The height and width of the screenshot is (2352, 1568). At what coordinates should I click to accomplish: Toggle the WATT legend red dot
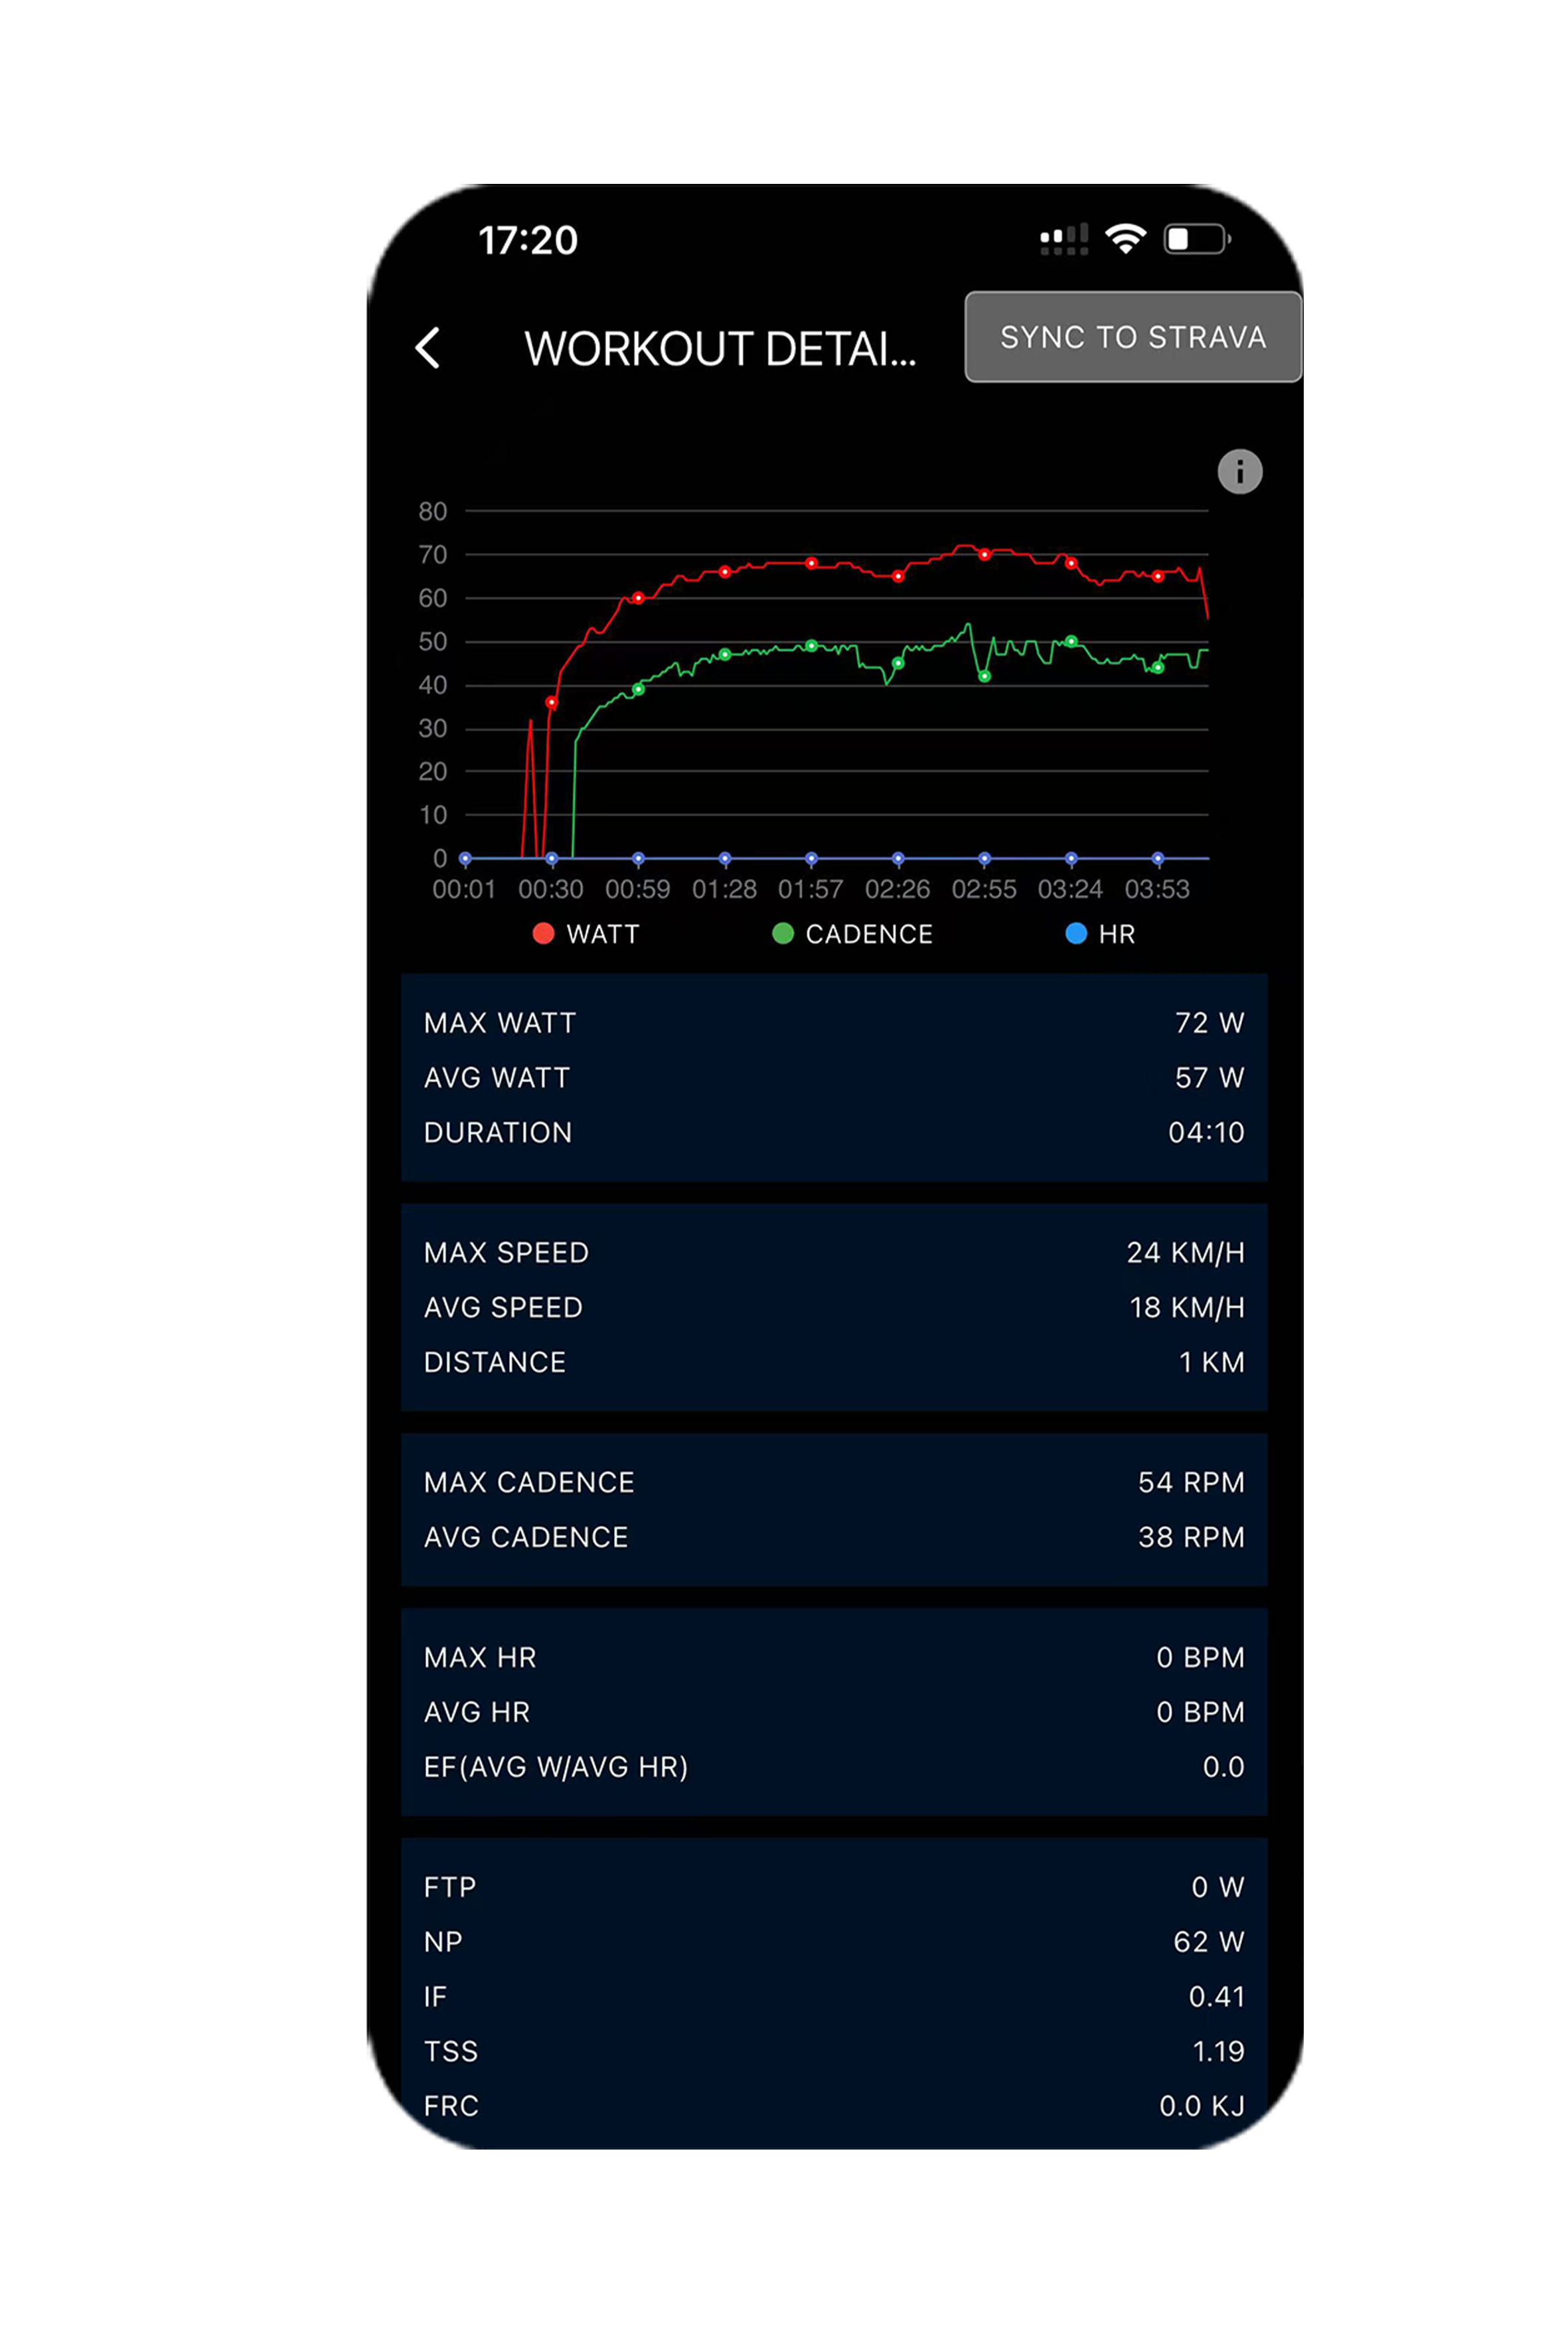click(543, 933)
